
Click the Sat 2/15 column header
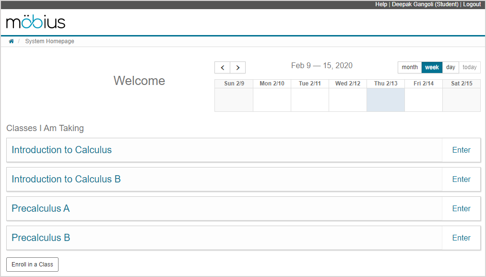462,84
